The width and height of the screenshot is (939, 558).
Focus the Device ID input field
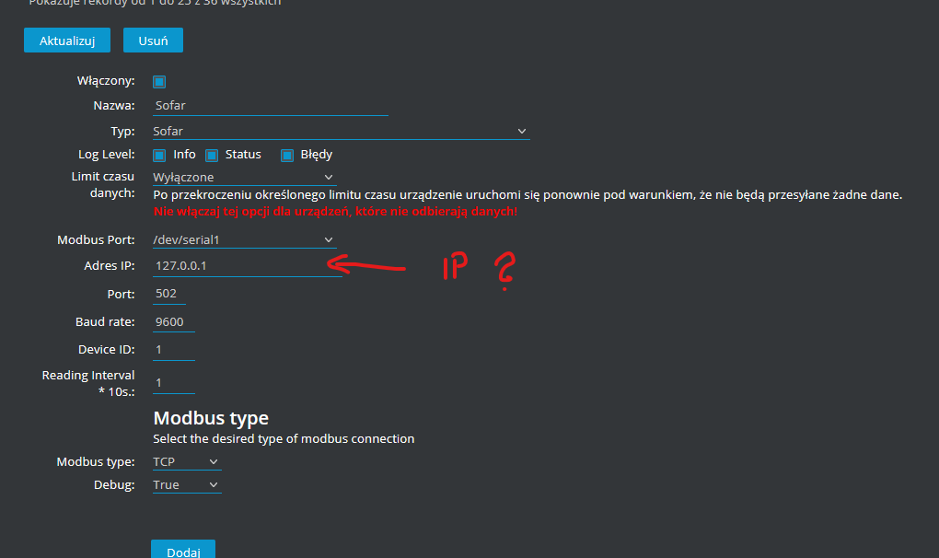click(x=174, y=350)
